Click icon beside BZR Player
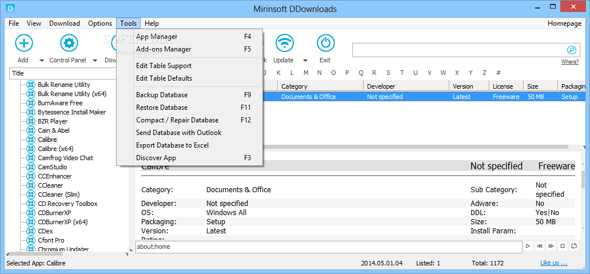 point(30,121)
